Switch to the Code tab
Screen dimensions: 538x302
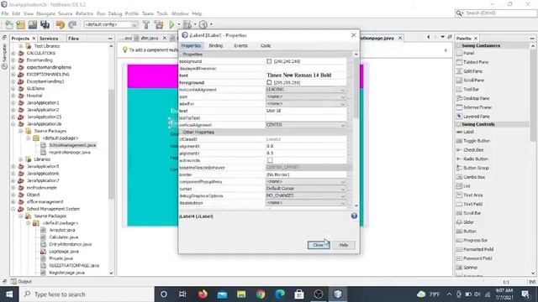[266, 45]
